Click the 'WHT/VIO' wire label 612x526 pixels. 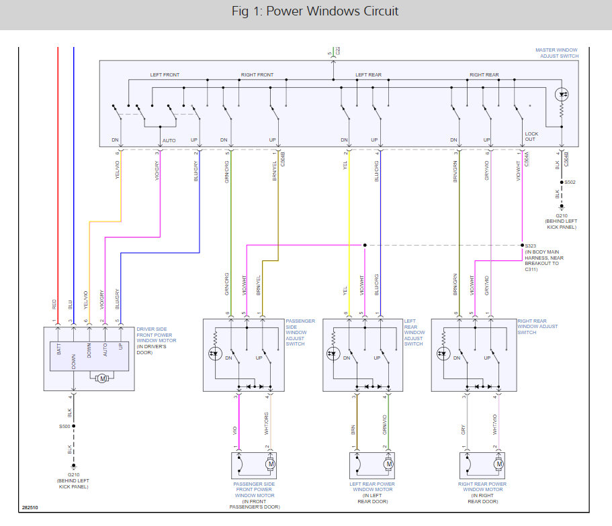[495, 425]
